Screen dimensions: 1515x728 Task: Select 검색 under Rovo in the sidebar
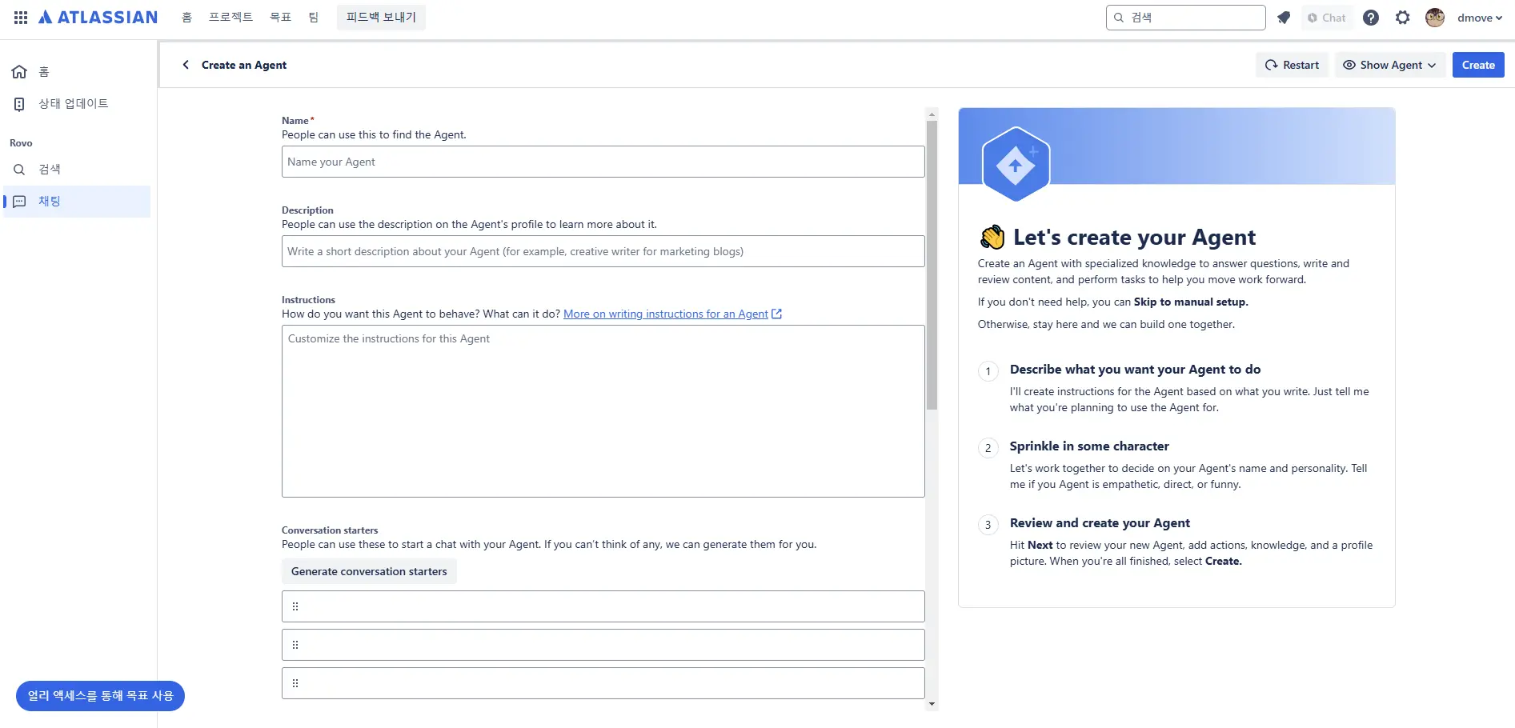click(x=50, y=169)
